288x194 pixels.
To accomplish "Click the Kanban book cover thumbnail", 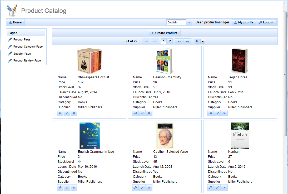I will 240,135.
